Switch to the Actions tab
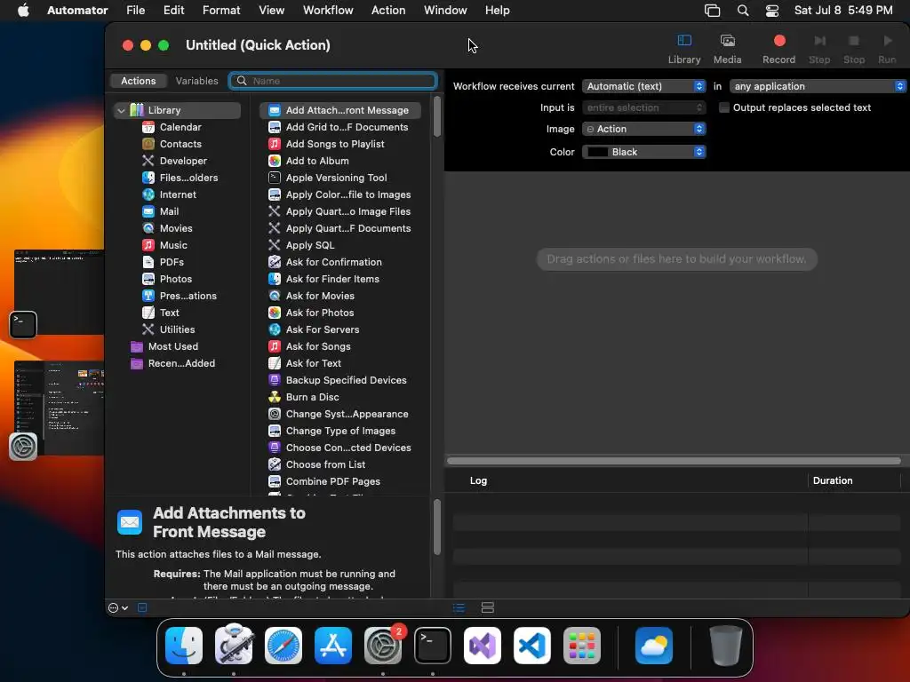Viewport: 910px width, 682px height. pyautogui.click(x=138, y=81)
